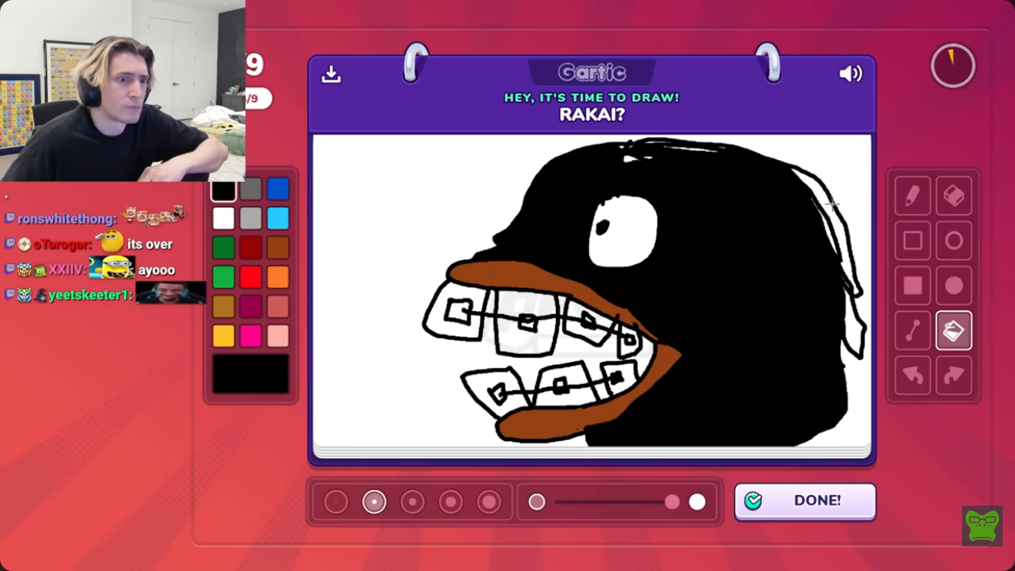Screen dimensions: 1015x571
Task: Select the Paint bucket fill tool
Action: pyautogui.click(x=953, y=331)
